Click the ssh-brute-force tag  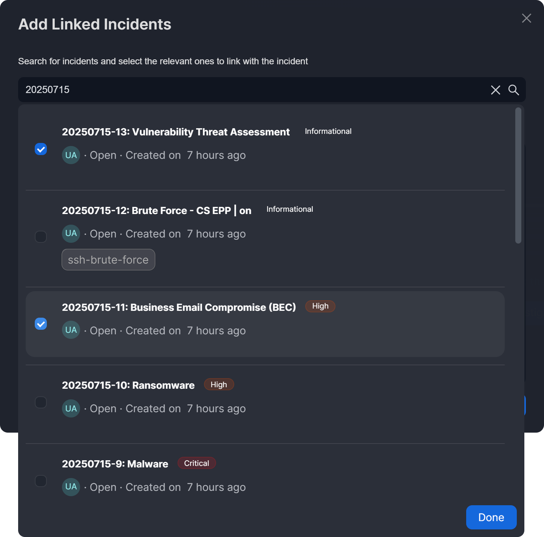108,260
